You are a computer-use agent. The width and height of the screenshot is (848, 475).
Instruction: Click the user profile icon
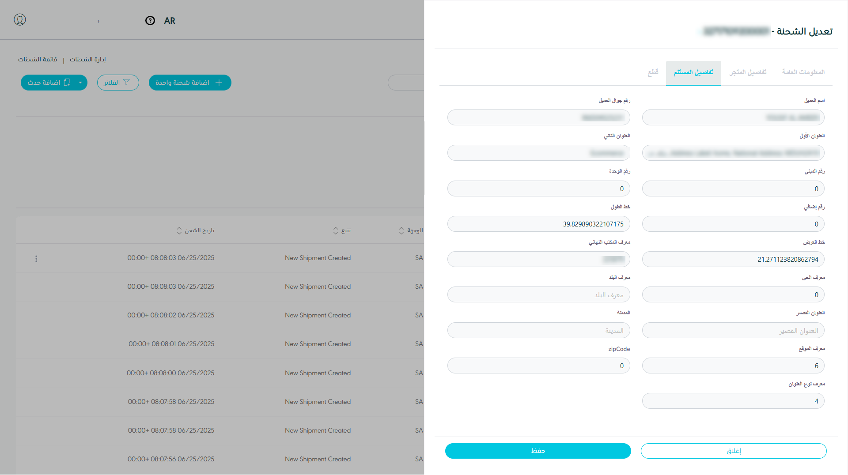click(x=20, y=20)
